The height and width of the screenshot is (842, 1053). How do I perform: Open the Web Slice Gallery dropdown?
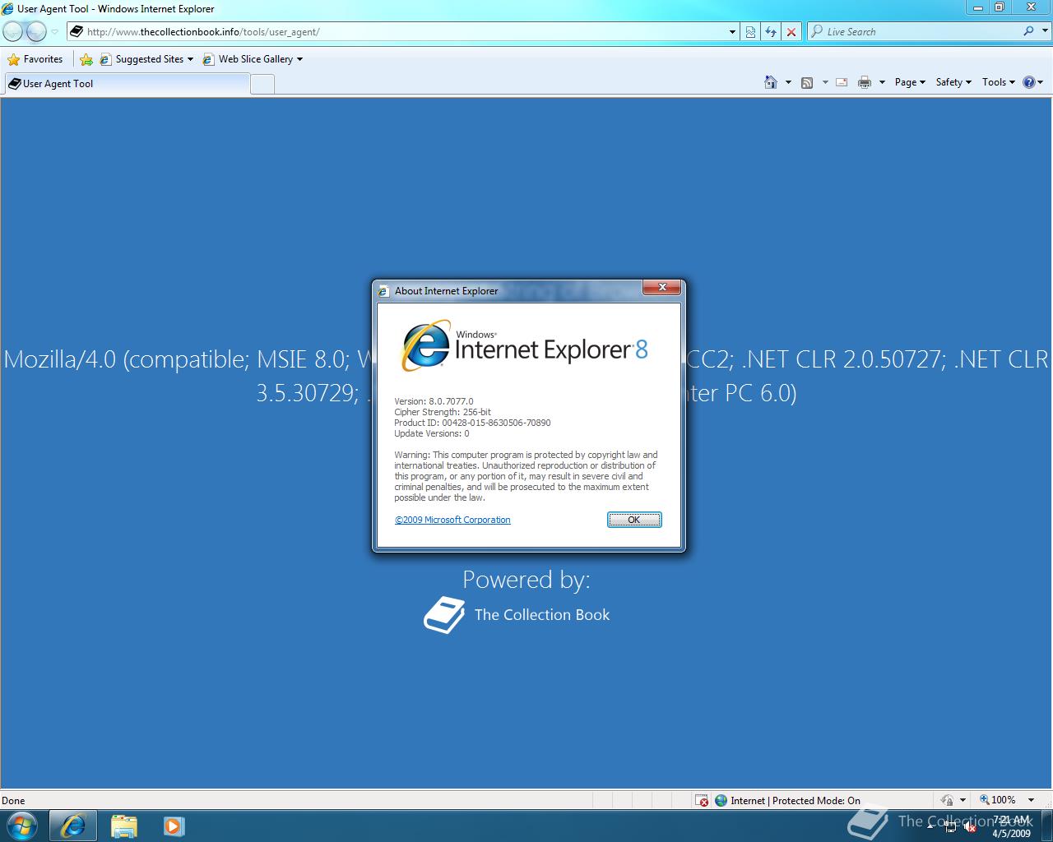(253, 59)
